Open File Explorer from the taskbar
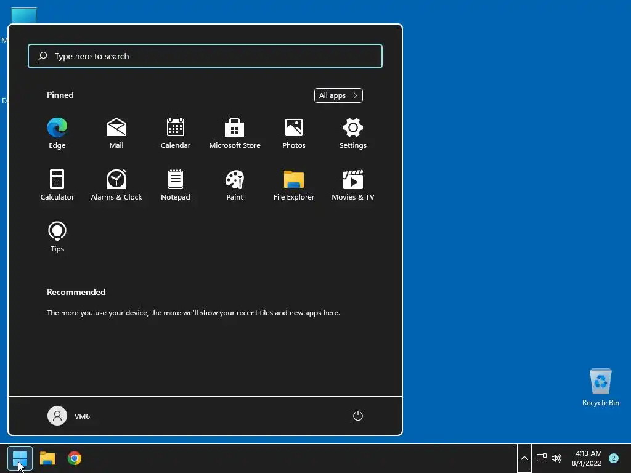This screenshot has height=473, width=631. [47, 458]
